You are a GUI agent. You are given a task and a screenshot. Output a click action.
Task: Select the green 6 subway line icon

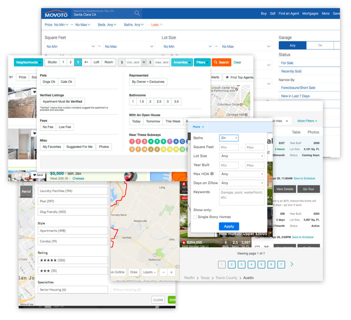click(x=164, y=141)
